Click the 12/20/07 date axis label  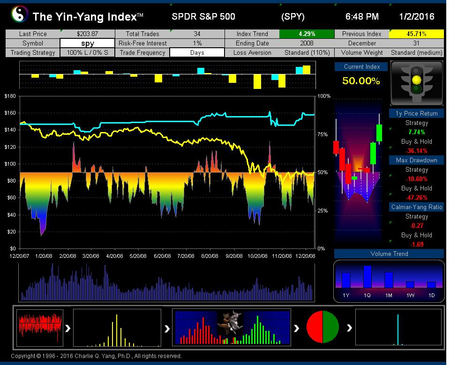(19, 256)
